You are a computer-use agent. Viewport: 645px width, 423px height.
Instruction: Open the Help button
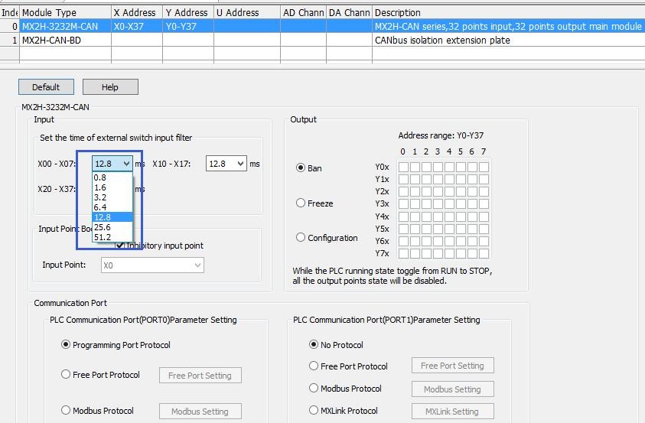pyautogui.click(x=110, y=87)
